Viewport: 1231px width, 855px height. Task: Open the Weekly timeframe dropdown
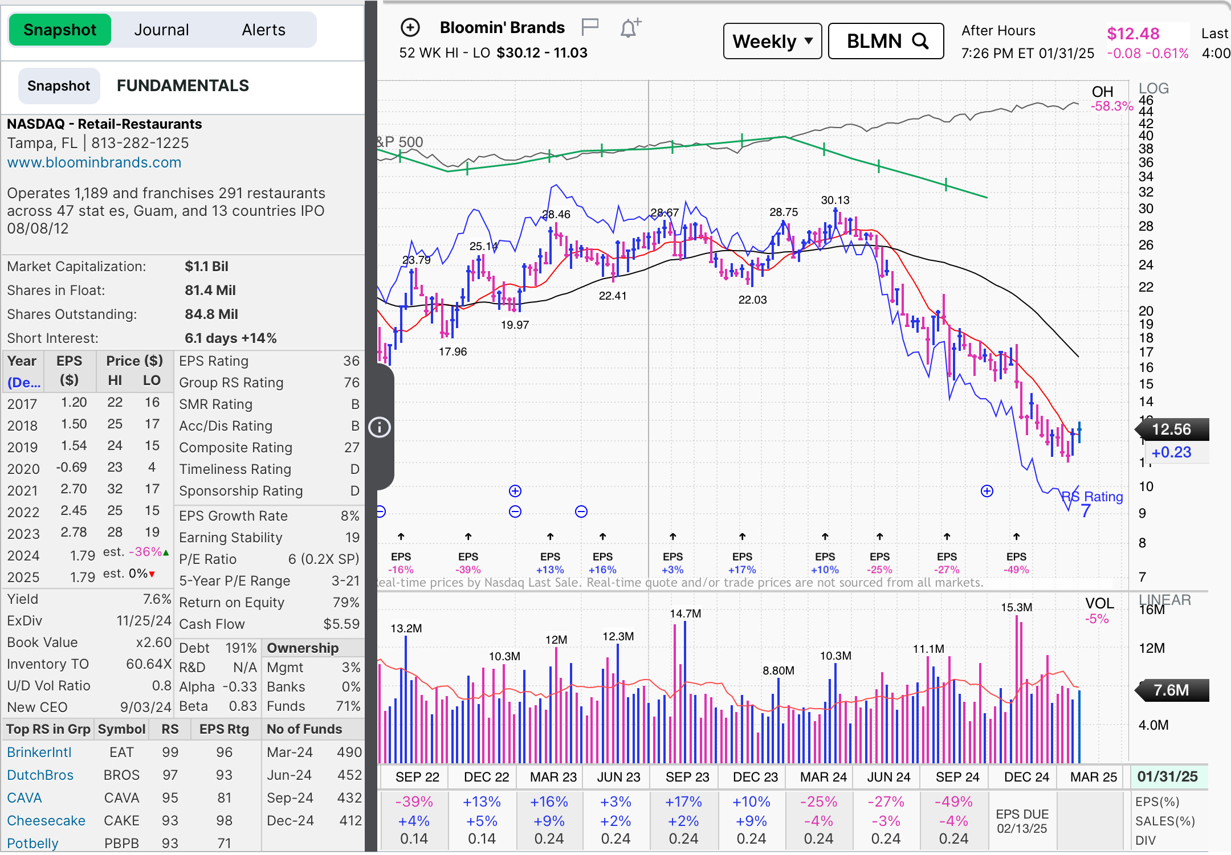point(772,41)
